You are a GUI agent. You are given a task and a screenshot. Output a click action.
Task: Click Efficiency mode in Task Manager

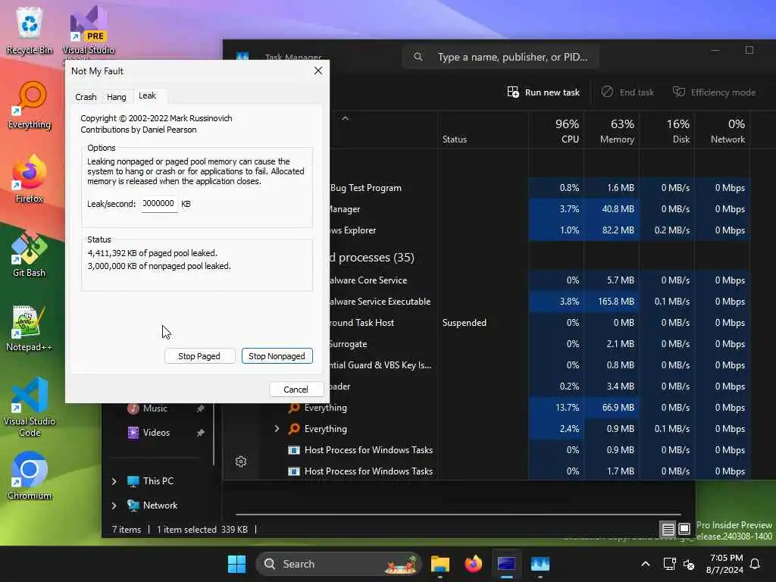pos(714,92)
